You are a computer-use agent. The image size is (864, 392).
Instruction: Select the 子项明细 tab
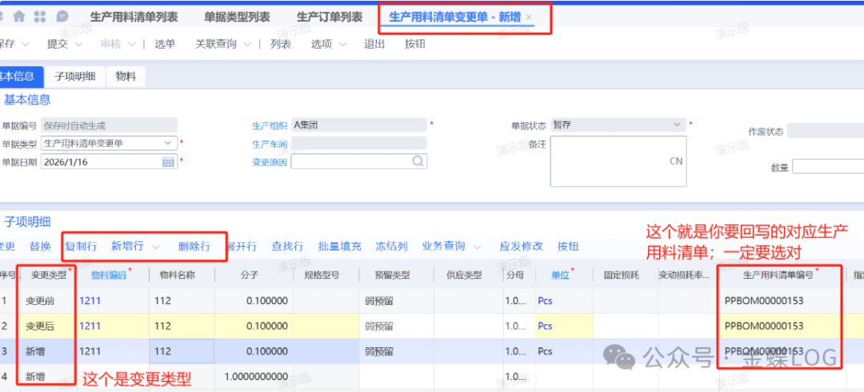pos(74,76)
